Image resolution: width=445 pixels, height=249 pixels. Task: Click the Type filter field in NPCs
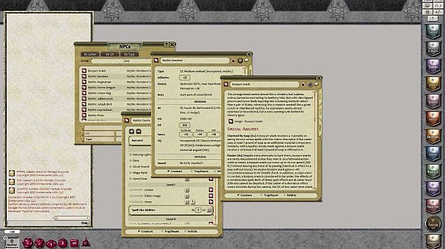pos(99,139)
